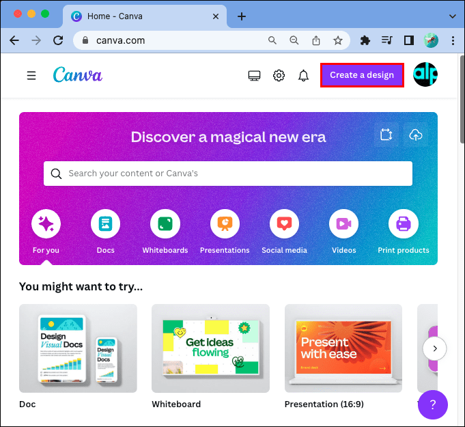465x427 pixels.
Task: Open the media control icon
Action: point(387,40)
